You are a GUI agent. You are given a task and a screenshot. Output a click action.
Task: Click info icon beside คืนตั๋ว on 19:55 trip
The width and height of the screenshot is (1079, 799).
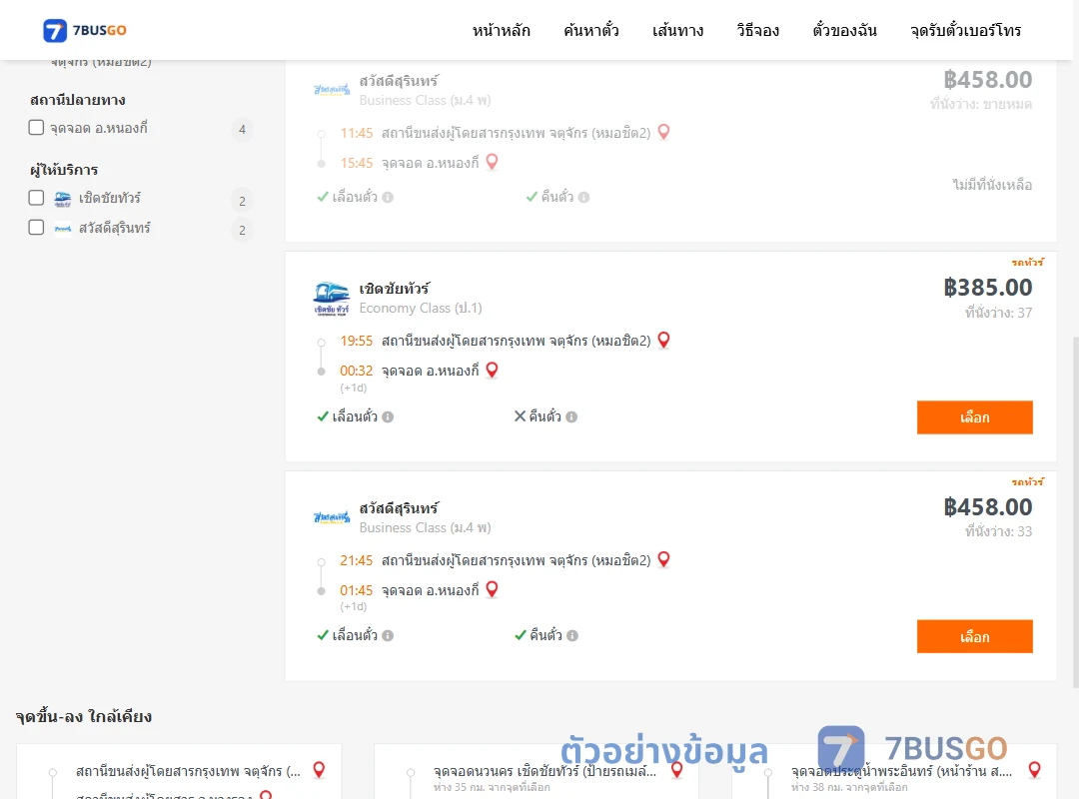[x=571, y=416]
